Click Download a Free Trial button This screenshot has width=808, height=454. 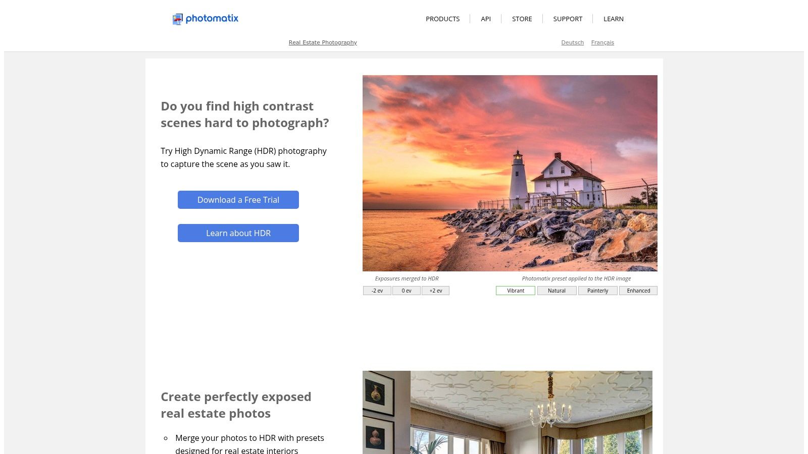[238, 200]
